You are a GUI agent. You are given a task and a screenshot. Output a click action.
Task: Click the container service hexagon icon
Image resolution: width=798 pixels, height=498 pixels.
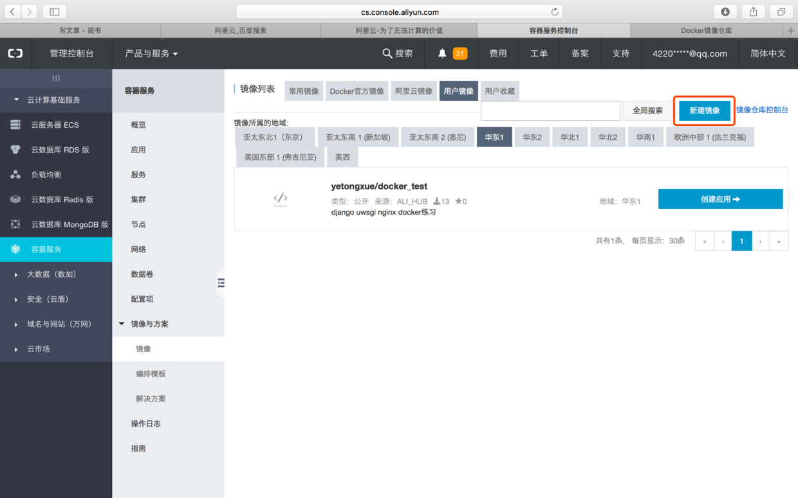coord(15,249)
